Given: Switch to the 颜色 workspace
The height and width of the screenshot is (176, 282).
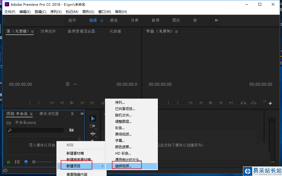Looking at the screenshot, I should (x=114, y=20).
